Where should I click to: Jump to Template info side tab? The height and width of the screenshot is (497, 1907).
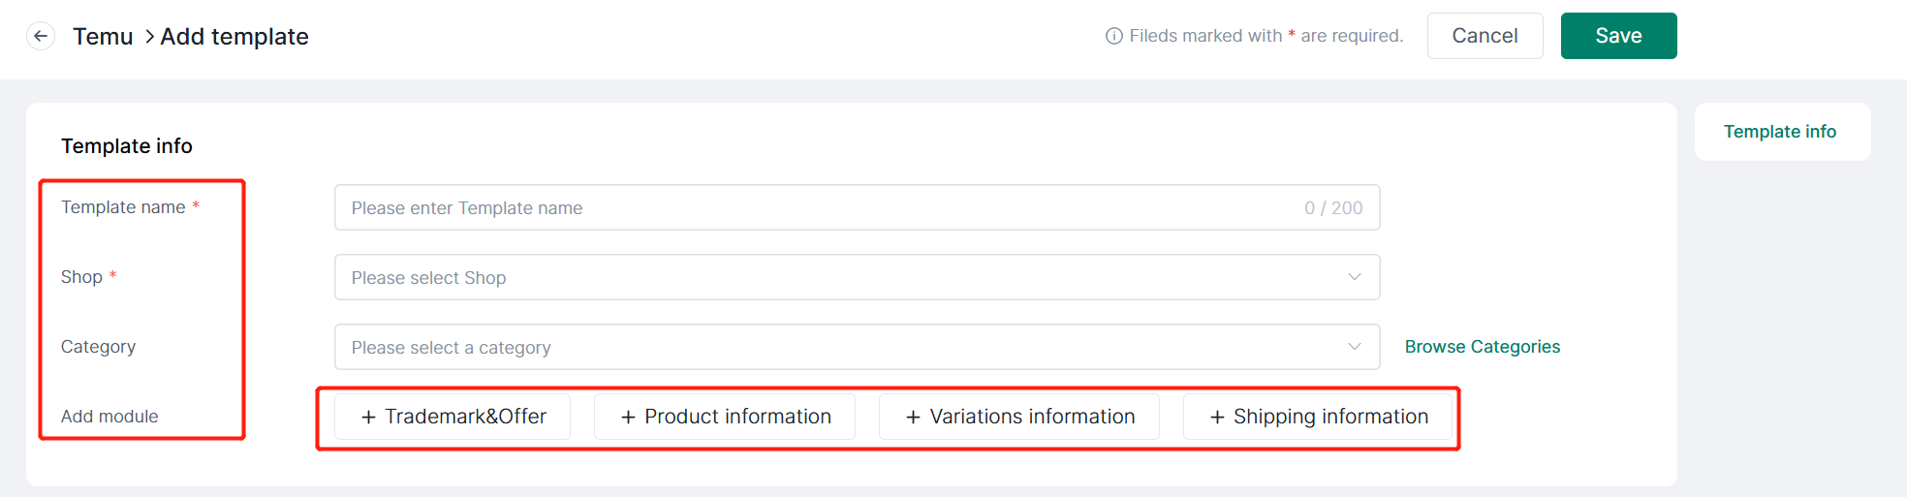pos(1780,132)
